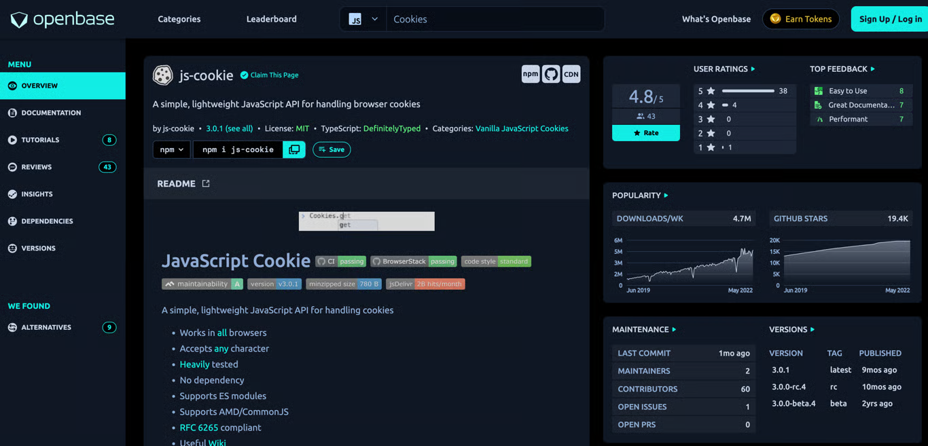
Task: Click the code style standard badge
Action: pos(496,261)
